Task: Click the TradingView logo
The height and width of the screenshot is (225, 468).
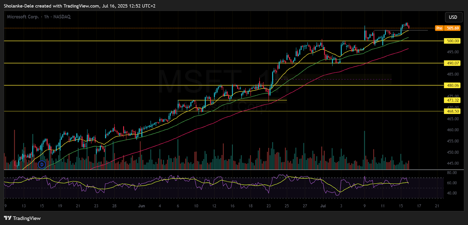Action: tap(22, 218)
